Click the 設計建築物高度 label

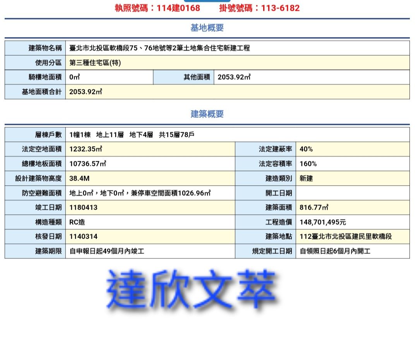38,178
